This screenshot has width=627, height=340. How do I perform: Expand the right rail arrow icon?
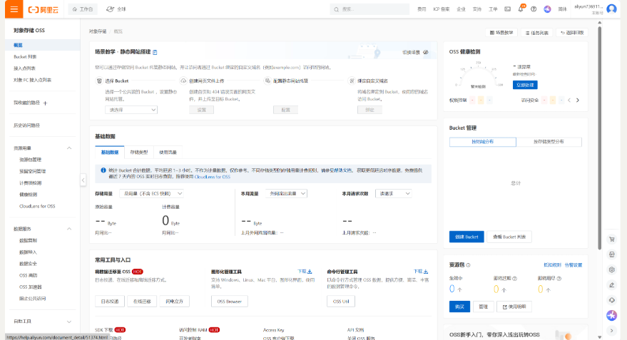pos(612,331)
